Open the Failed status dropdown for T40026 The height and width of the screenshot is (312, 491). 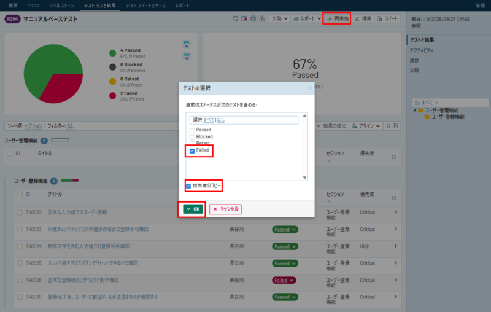click(284, 280)
